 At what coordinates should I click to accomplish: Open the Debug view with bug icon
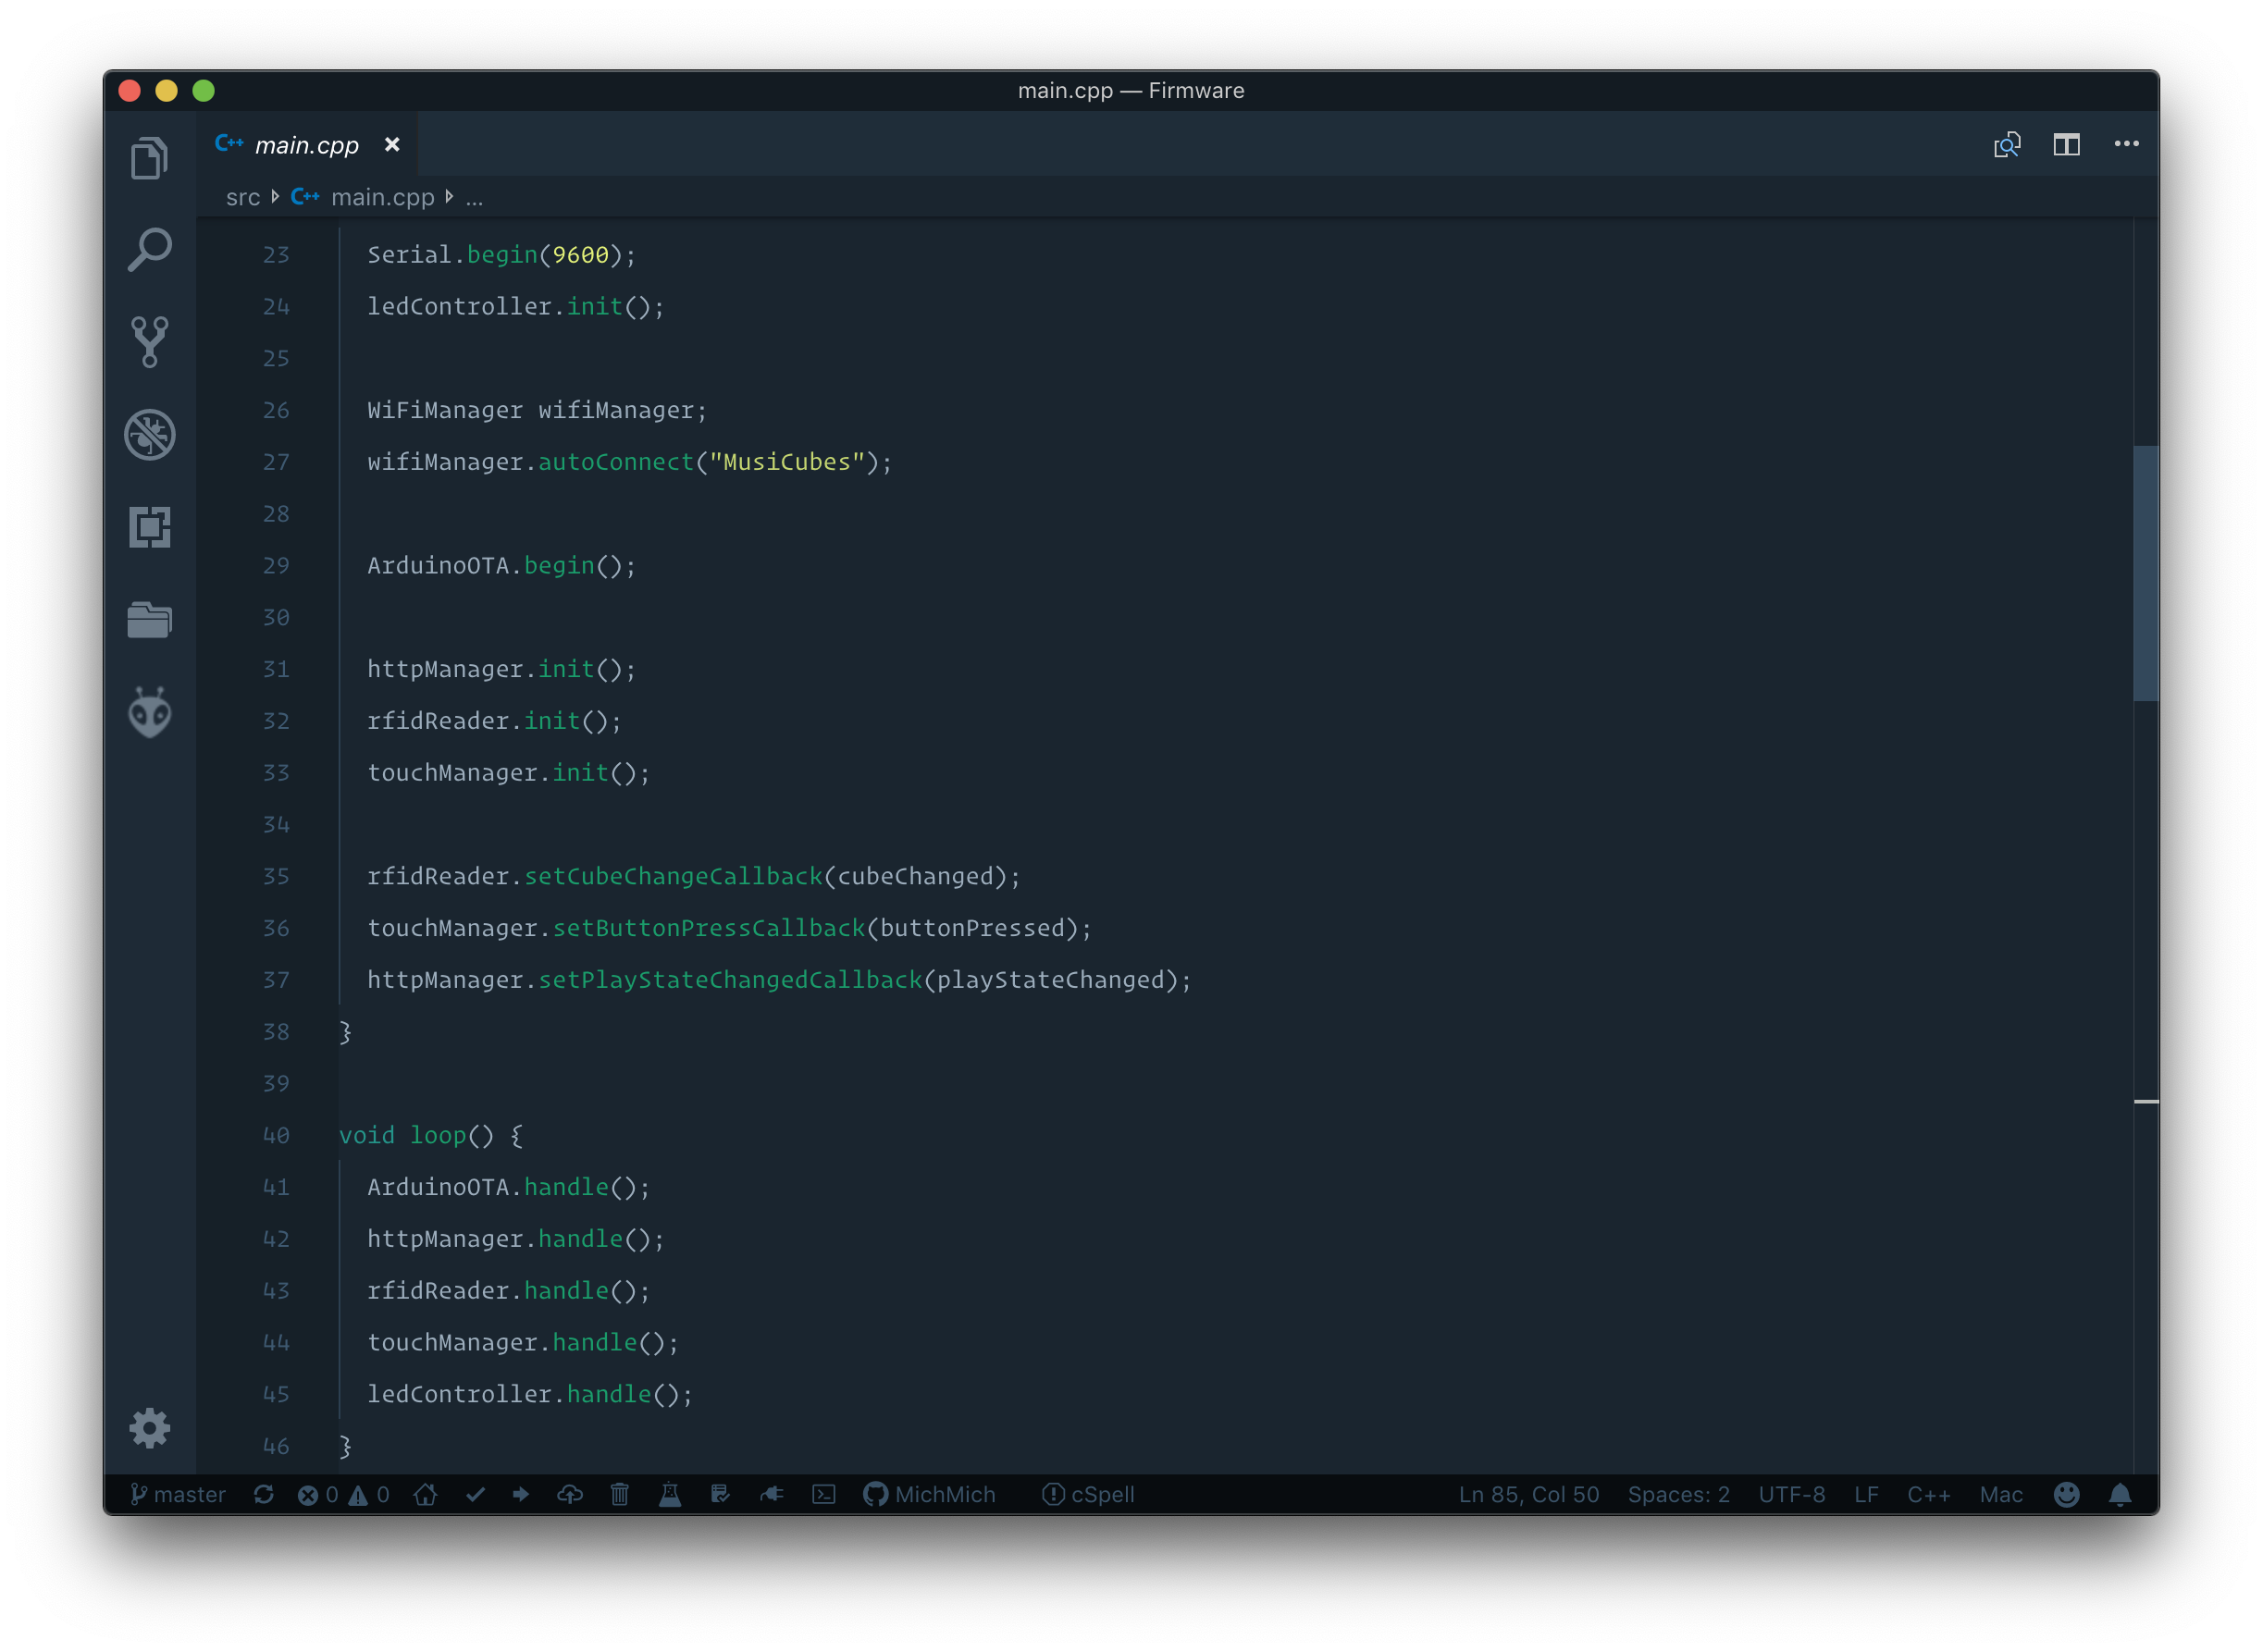[x=150, y=434]
